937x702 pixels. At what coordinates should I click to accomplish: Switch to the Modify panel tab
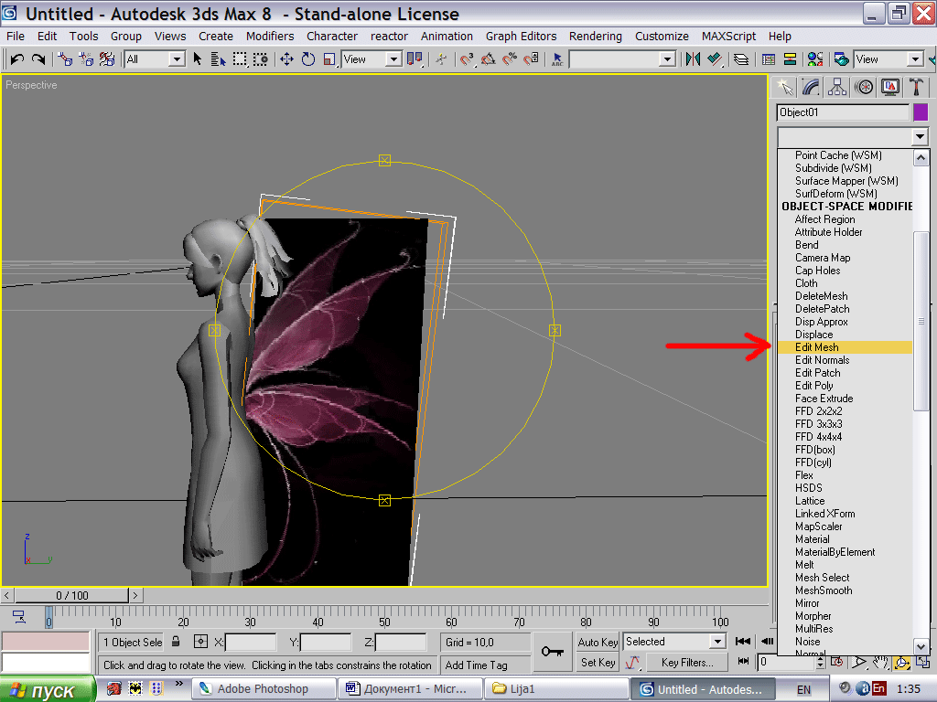coord(811,87)
